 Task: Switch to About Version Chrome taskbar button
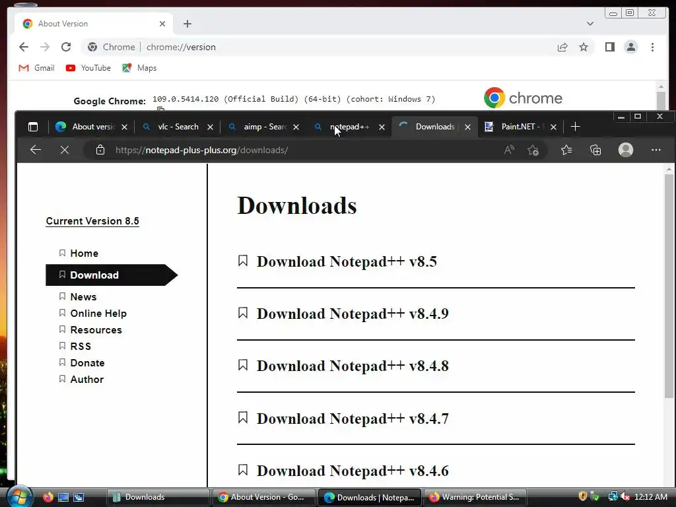click(x=263, y=497)
